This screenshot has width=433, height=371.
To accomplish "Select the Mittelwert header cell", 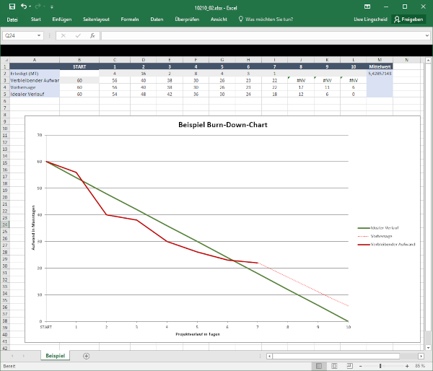I will coord(380,66).
